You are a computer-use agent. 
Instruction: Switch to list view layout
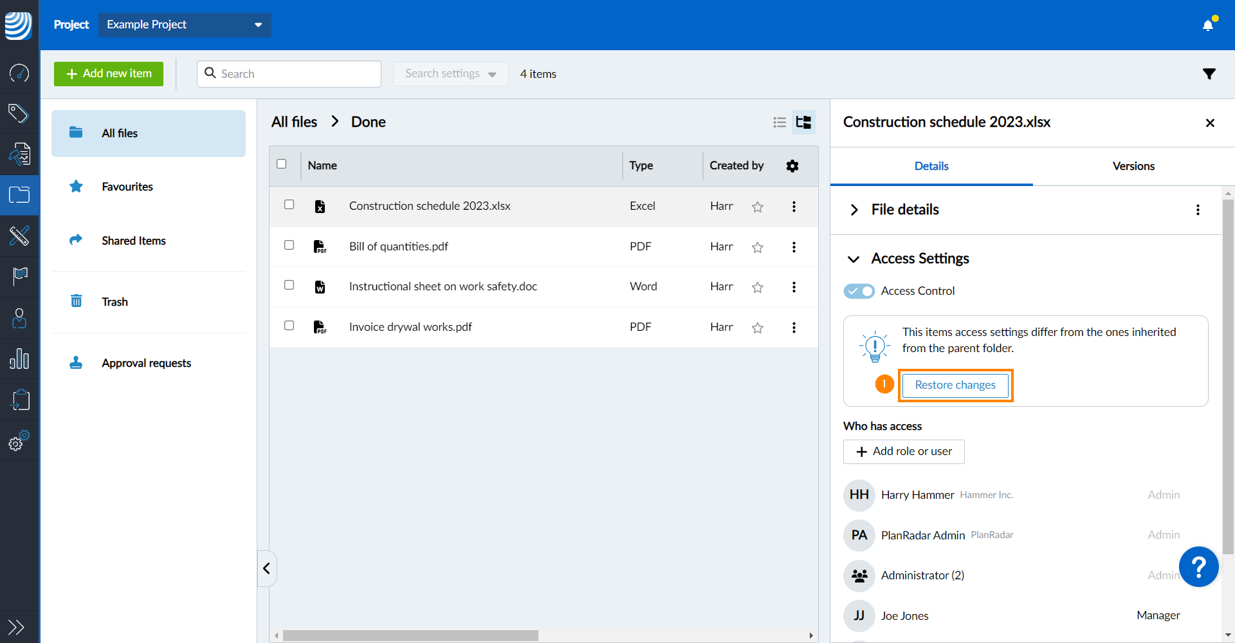point(780,122)
